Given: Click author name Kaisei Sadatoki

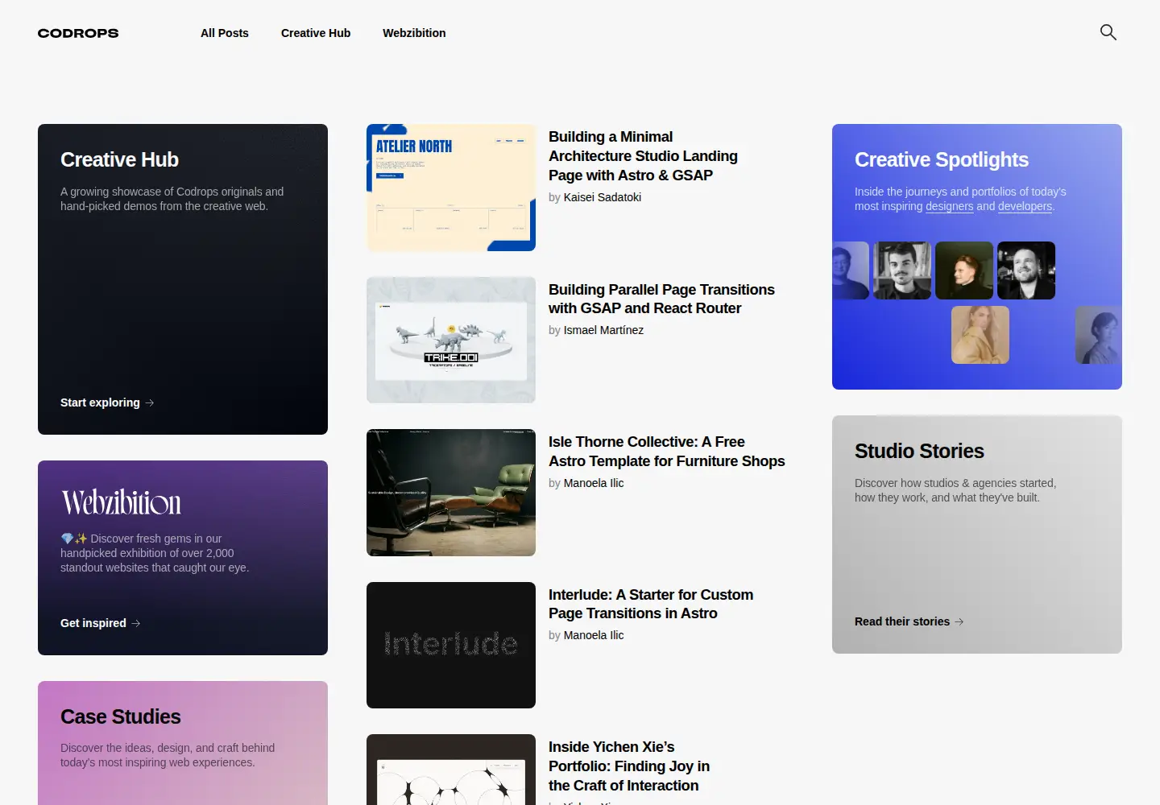Looking at the screenshot, I should coord(603,197).
